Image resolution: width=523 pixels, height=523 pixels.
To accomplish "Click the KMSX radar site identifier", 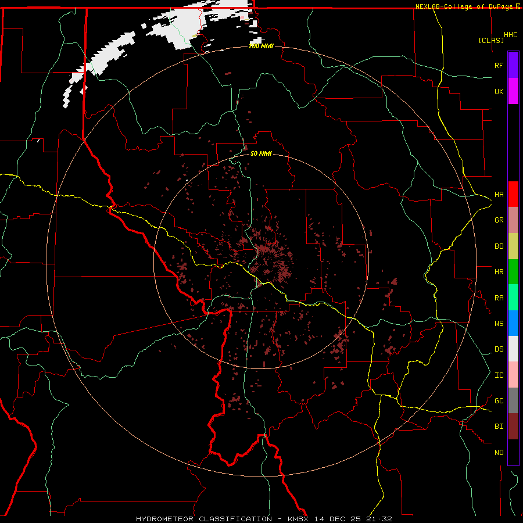I will [299, 519].
